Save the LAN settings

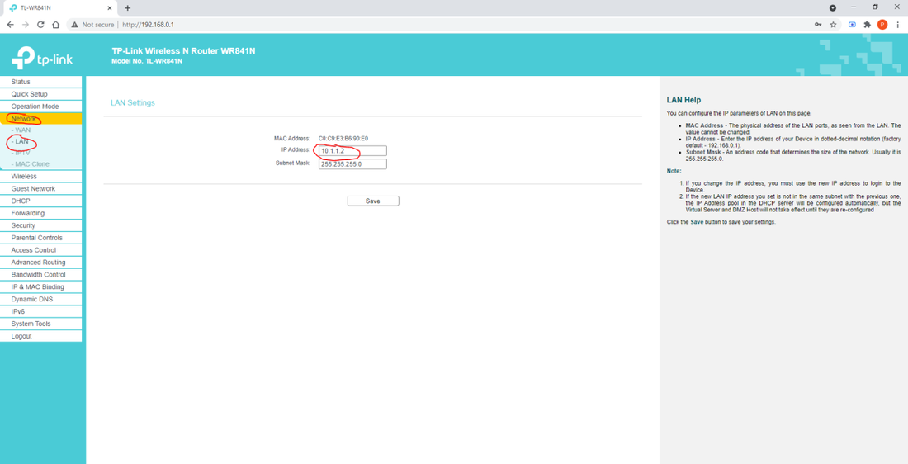tap(373, 201)
